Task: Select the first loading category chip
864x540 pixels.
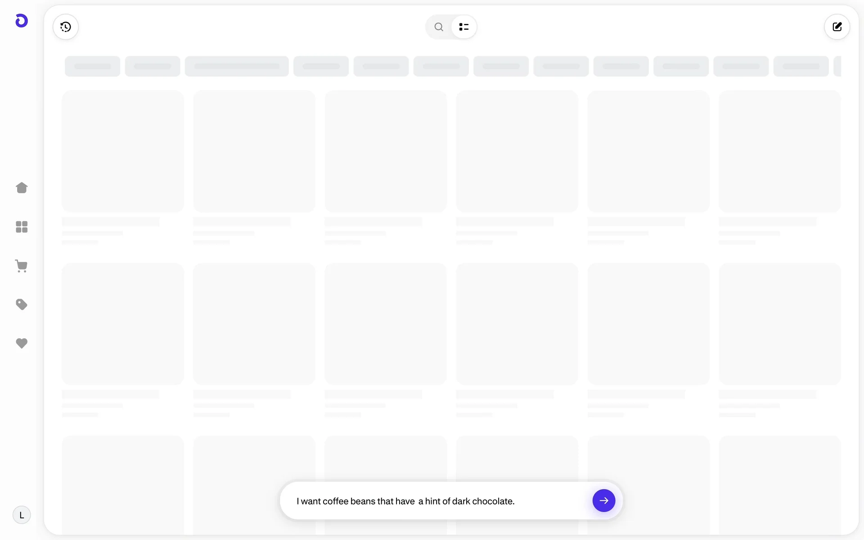Action: [x=92, y=66]
